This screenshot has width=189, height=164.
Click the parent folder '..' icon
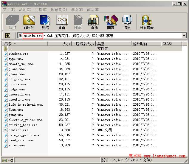(6, 48)
